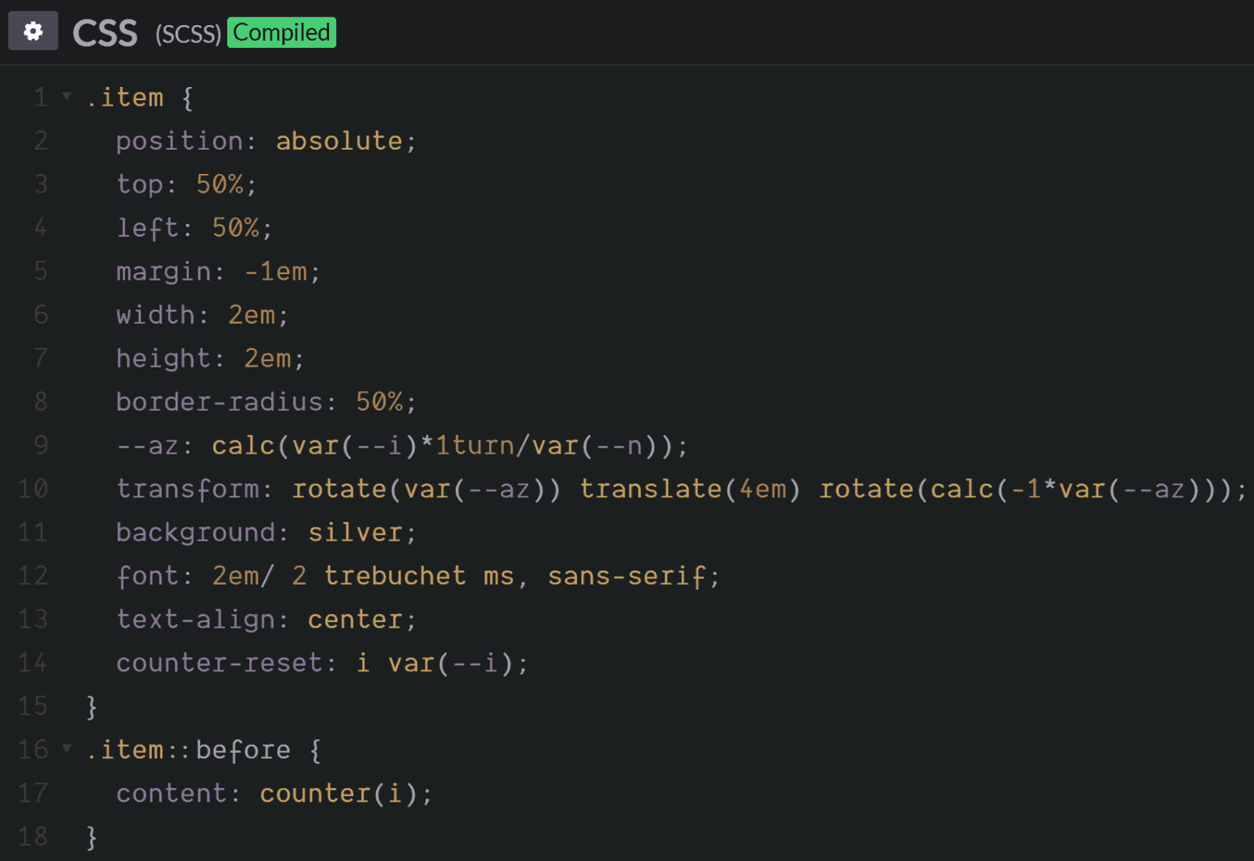Place cursor in 'trebuchet ms' font name
This screenshot has height=861, width=1254.
coord(419,576)
